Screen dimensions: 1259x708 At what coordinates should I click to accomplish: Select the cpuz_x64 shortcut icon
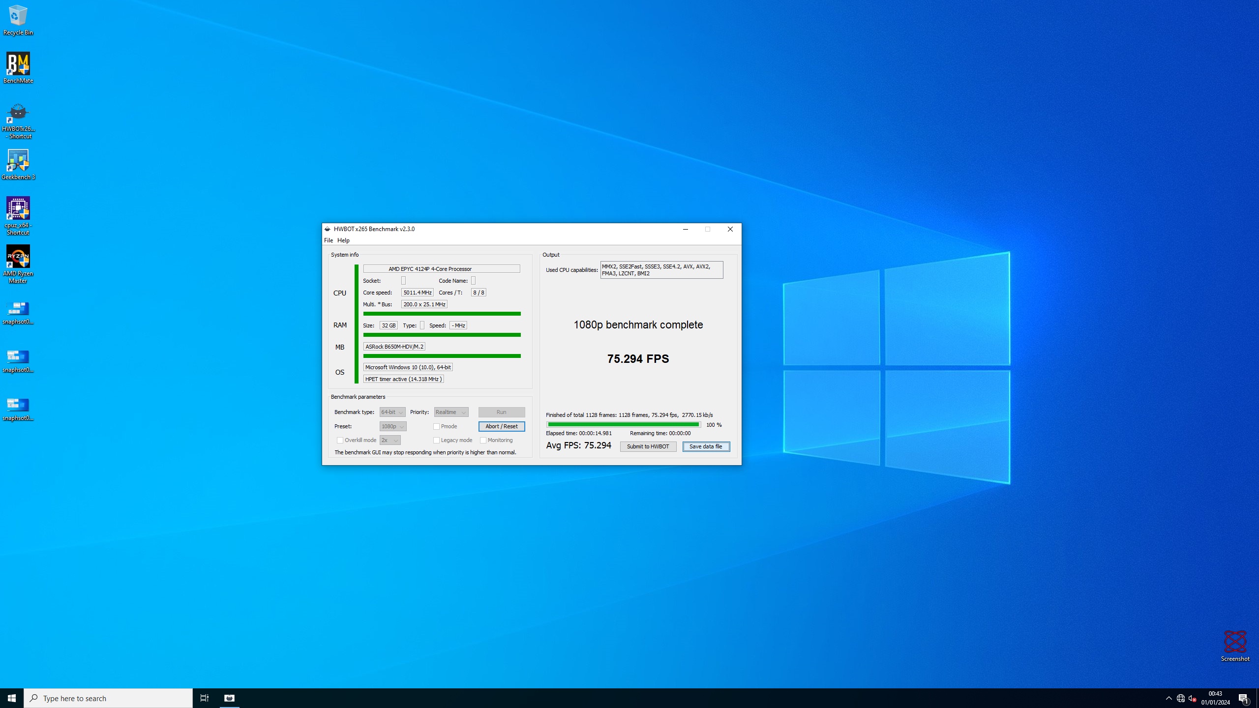coord(18,216)
